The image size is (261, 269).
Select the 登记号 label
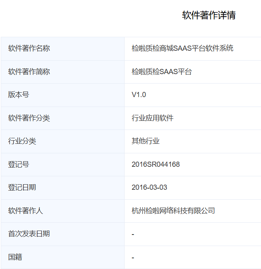pyautogui.click(x=19, y=164)
